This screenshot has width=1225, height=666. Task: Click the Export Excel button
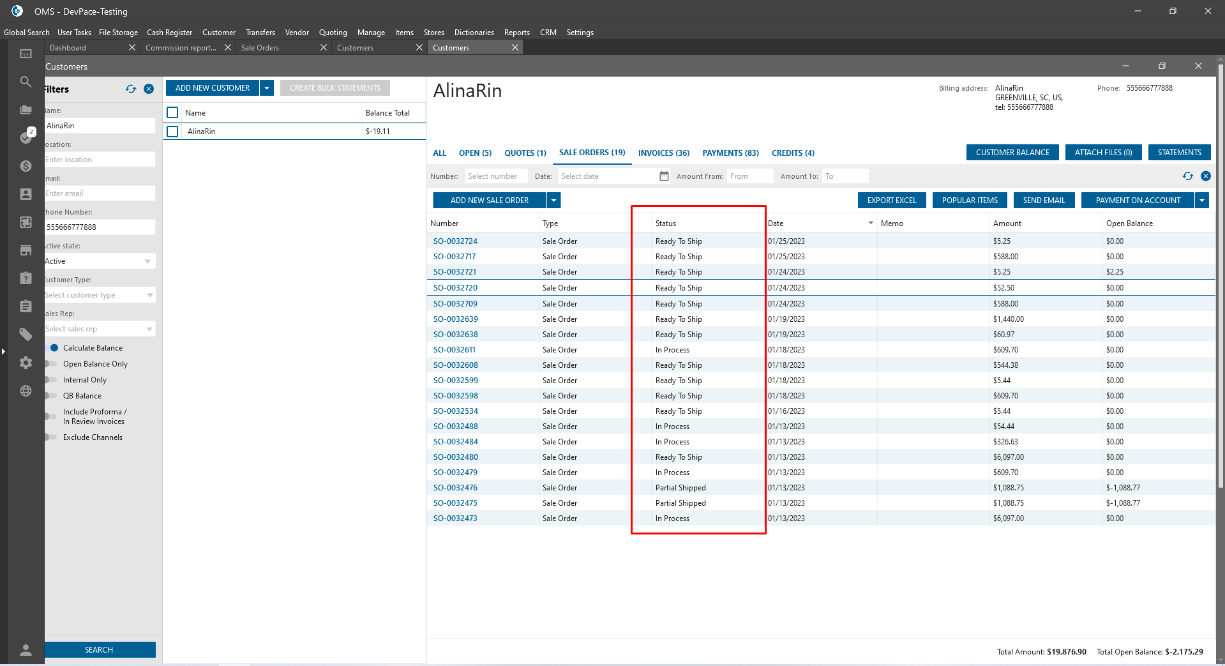point(891,201)
